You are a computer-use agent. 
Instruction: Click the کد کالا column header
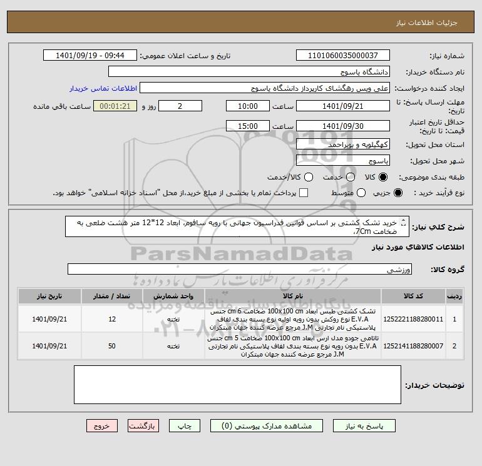coord(413,296)
